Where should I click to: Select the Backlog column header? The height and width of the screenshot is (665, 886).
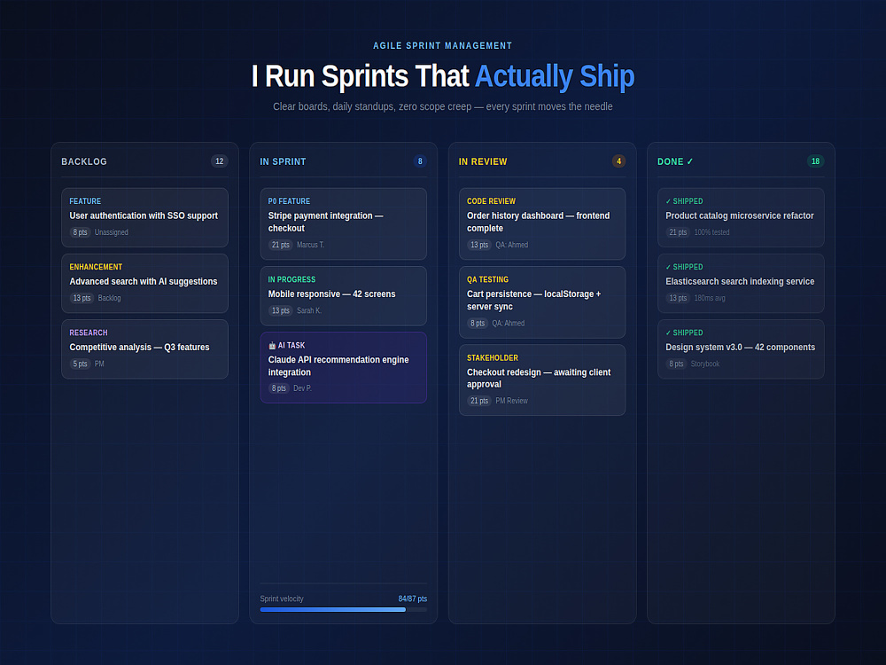[84, 161]
